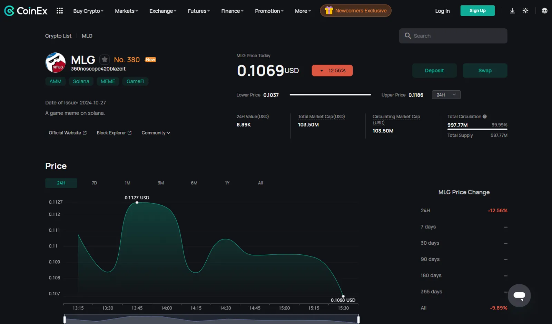
Task: Switch chart to 6M
Action: [x=194, y=183]
